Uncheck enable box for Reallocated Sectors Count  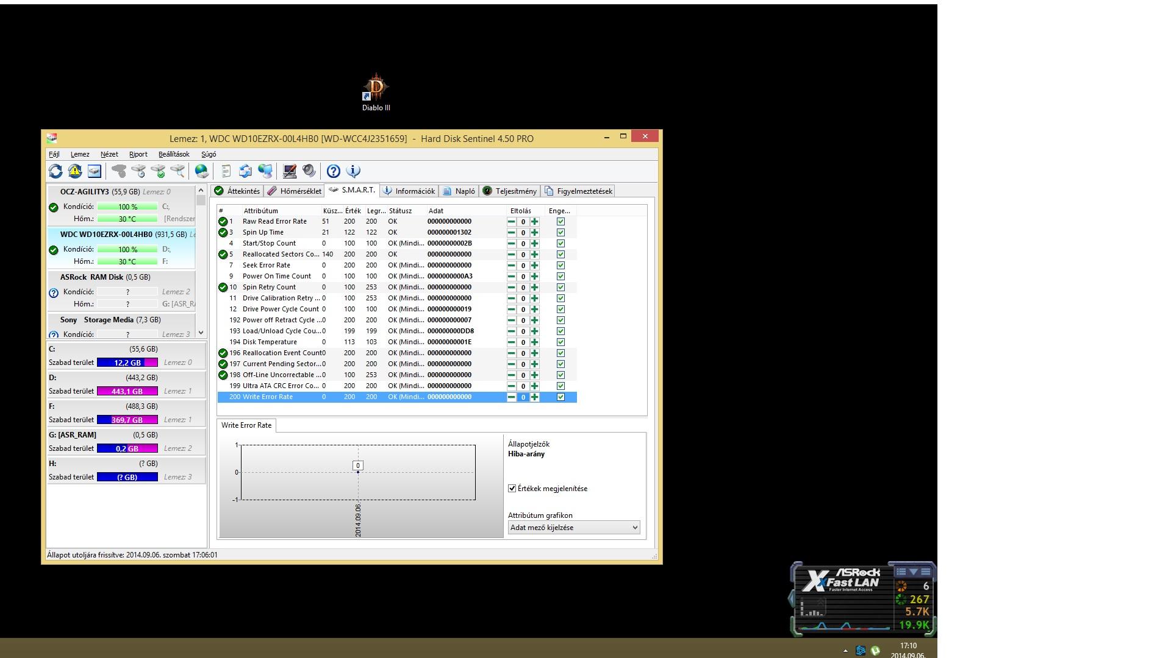pyautogui.click(x=560, y=255)
